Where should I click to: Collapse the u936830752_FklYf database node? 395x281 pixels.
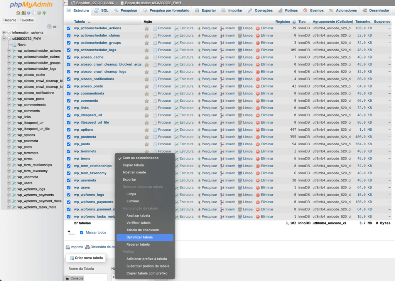[x=4, y=39]
